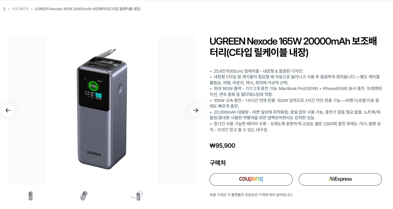
Task: Click the 구매처 section heading
Action: tap(218, 163)
